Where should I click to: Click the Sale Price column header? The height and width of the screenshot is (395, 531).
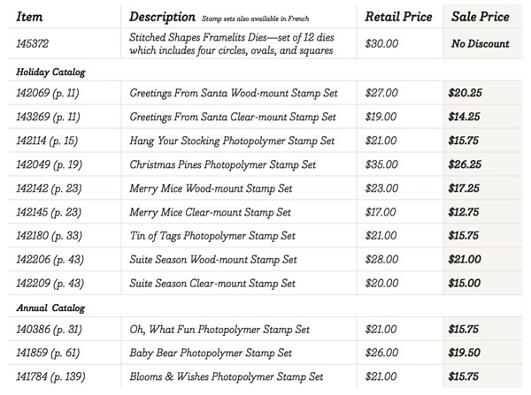(480, 16)
